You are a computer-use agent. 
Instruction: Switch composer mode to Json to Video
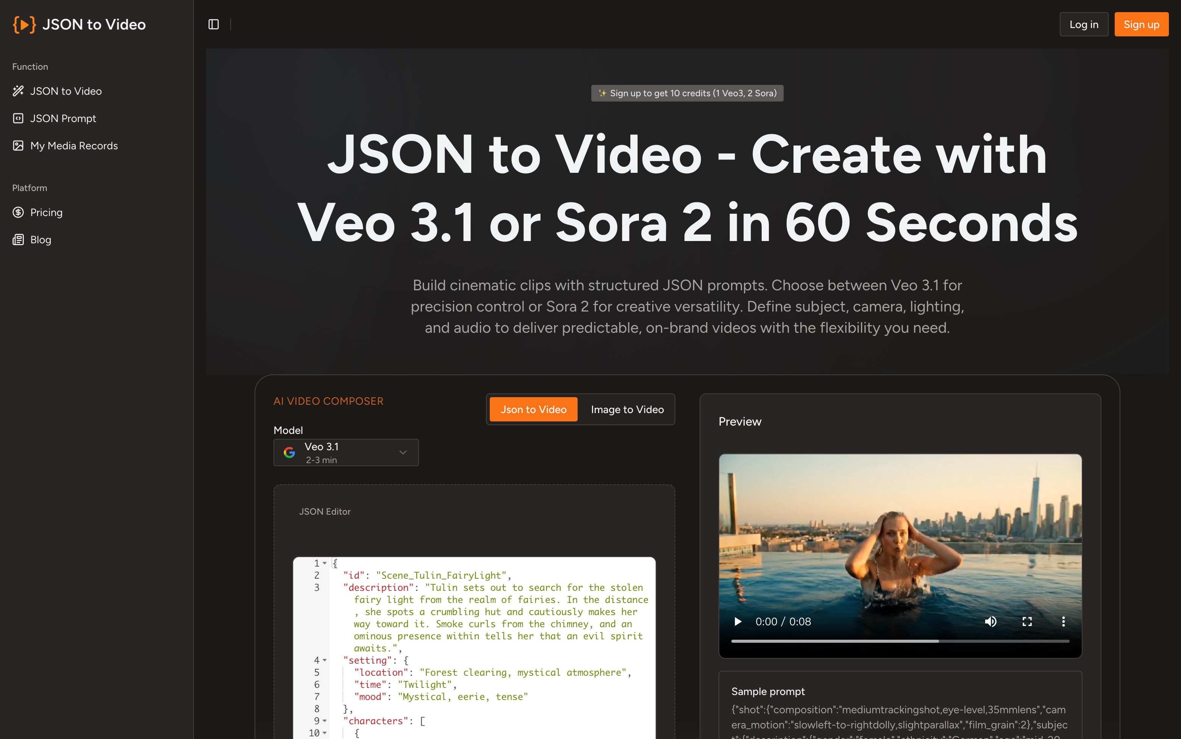point(533,409)
